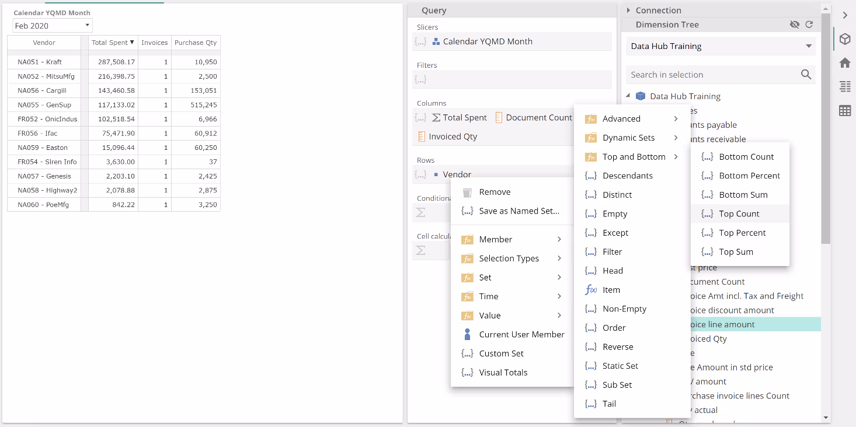
Task: Select Top Count from submenu
Action: (x=739, y=214)
